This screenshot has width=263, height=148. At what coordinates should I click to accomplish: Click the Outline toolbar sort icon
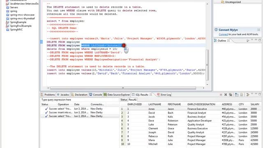coord(248,40)
